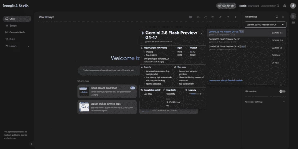Click the What's new heading

tap(83, 81)
